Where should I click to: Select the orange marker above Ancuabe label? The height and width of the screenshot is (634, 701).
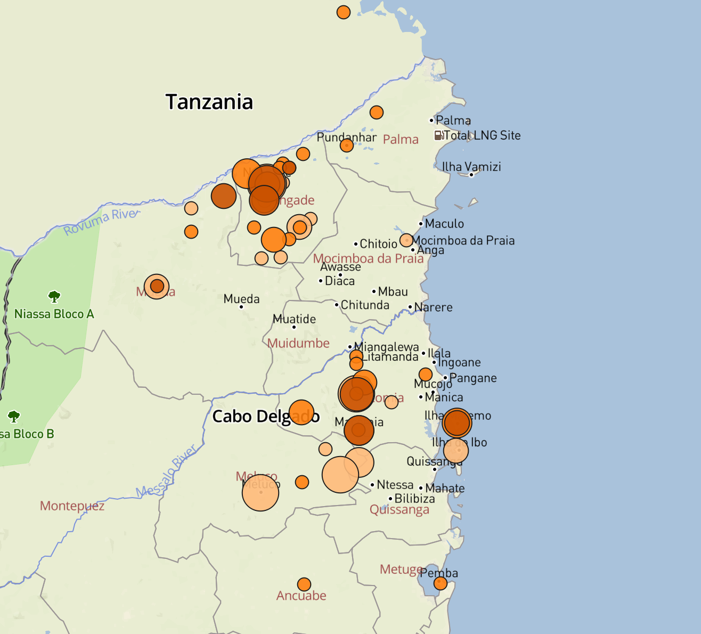(304, 584)
